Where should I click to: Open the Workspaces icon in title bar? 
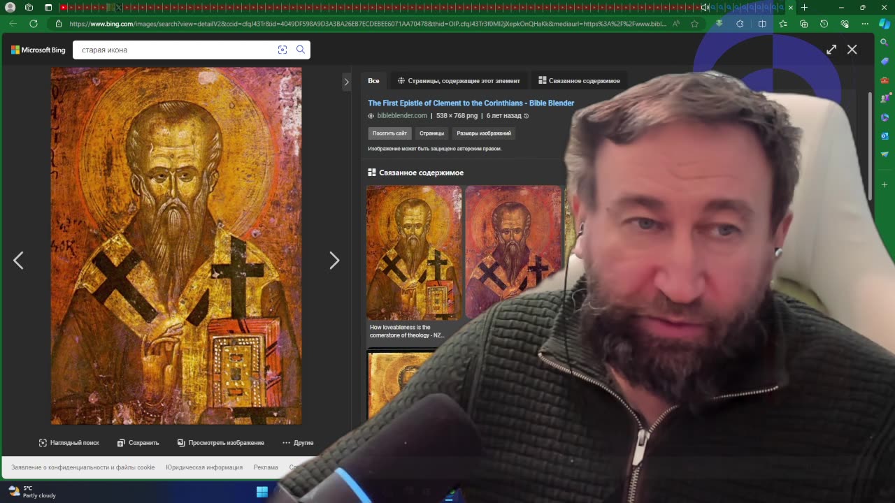click(x=29, y=7)
